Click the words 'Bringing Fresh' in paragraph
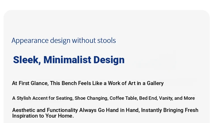This screenshot has height=123, width=213. 181,110
